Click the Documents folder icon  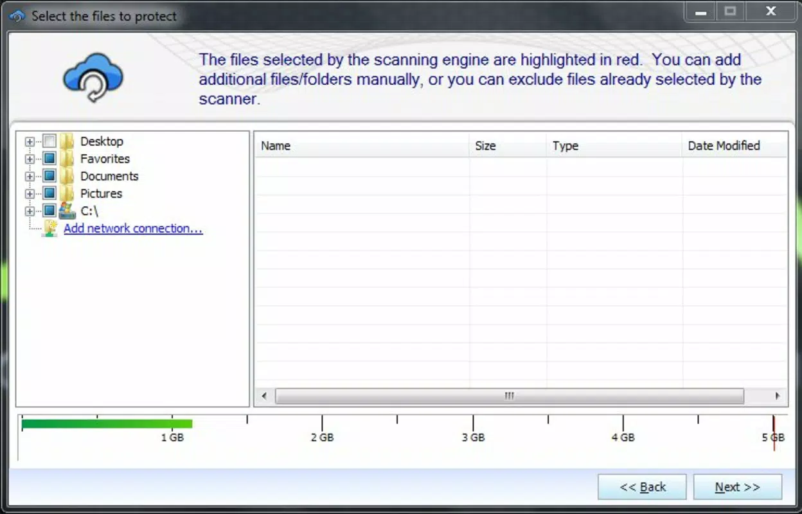[67, 176]
